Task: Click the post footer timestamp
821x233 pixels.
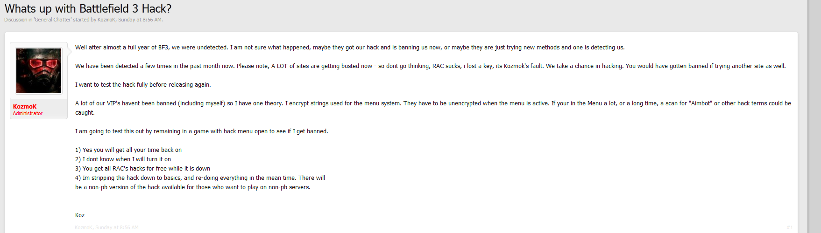Action: 117,227
